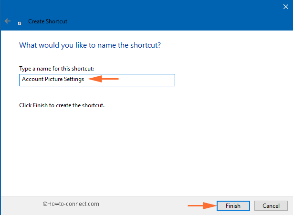Click the heading 'What would you like to name the shortcut?'

click(x=90, y=45)
